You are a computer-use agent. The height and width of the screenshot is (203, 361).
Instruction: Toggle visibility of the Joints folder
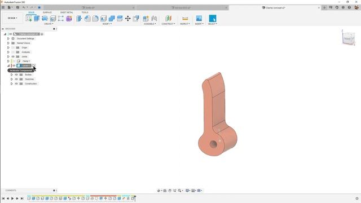point(13,56)
